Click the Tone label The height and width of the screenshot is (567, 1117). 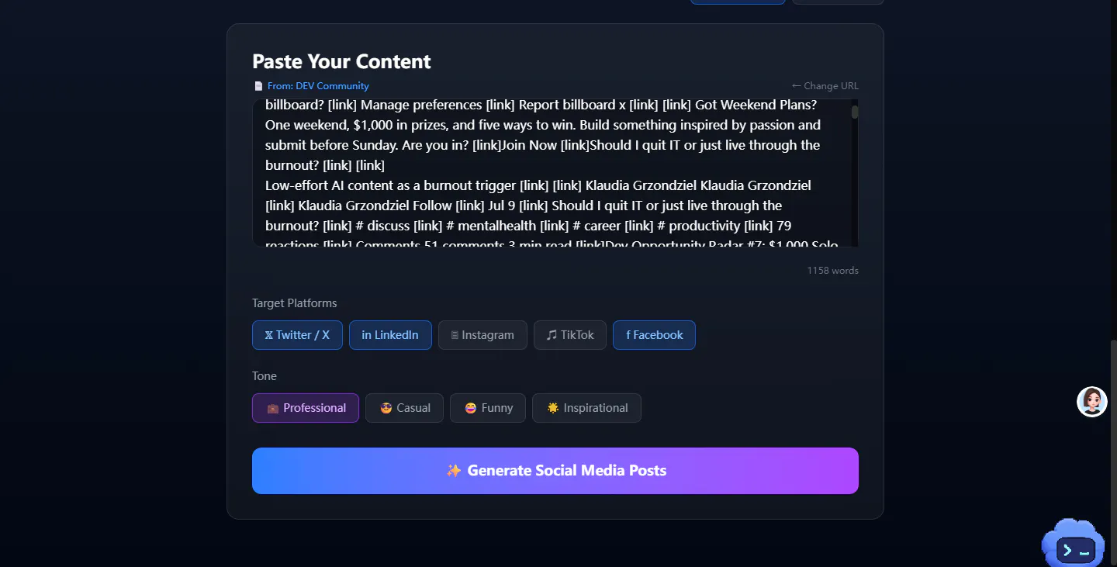click(x=265, y=376)
